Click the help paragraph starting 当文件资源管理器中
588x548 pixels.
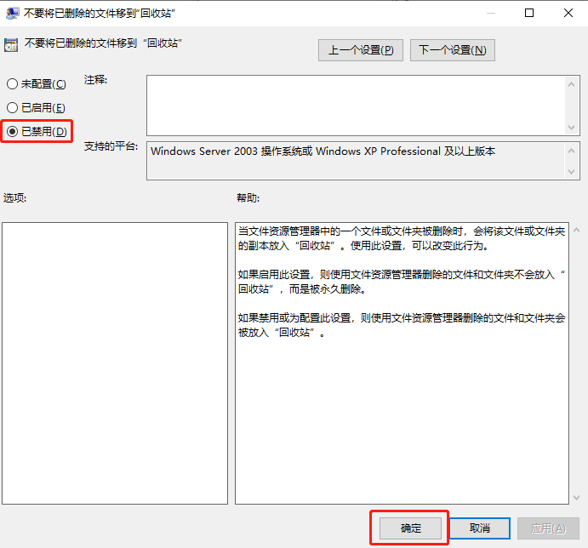(402, 238)
